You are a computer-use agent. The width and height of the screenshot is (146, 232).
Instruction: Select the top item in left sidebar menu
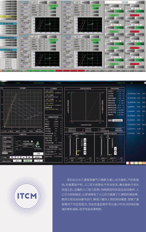pos(9,1)
